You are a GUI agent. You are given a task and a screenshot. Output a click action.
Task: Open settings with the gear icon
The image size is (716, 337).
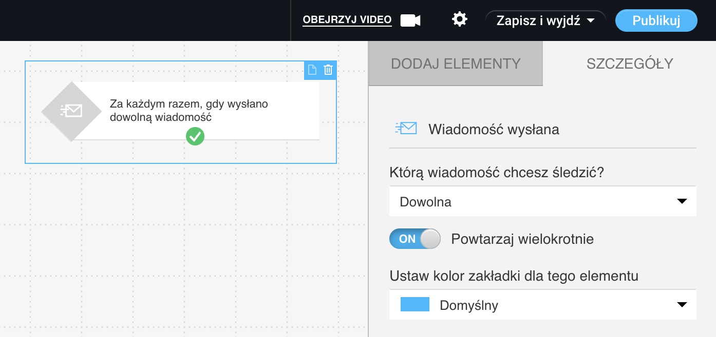[x=459, y=20]
